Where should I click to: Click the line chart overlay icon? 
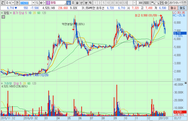[x=157, y=3]
